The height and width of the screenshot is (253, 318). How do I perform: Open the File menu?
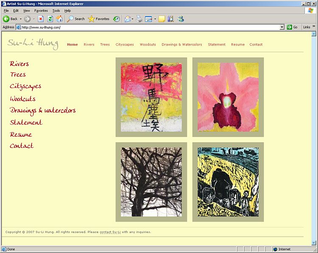click(6, 11)
